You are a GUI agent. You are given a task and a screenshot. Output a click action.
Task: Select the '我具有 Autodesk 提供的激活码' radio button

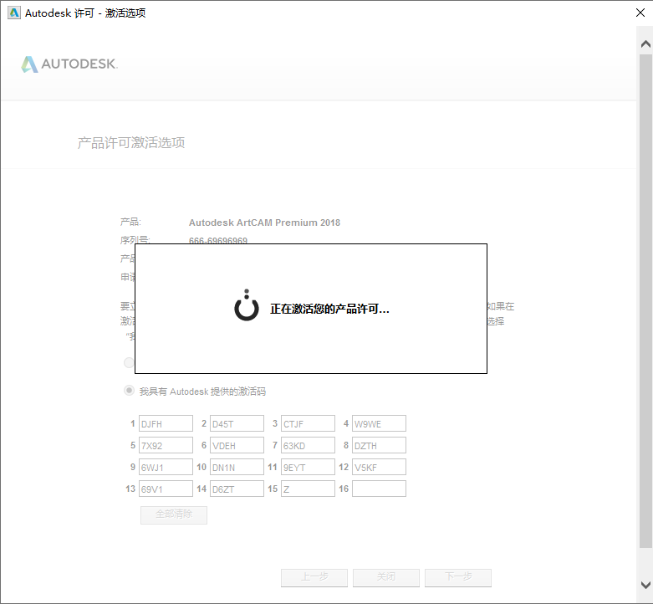[129, 391]
